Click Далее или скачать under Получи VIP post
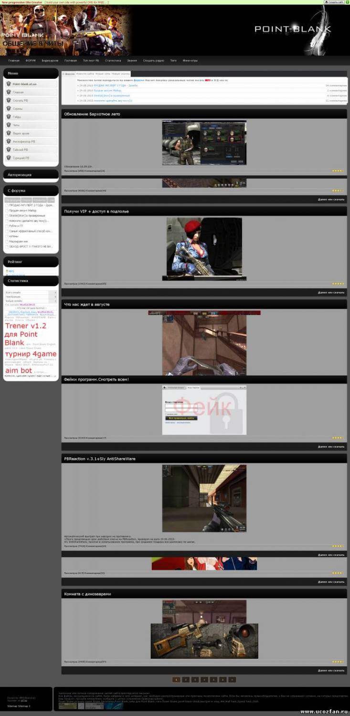Screen dimensions: 350x716 (x=331, y=293)
